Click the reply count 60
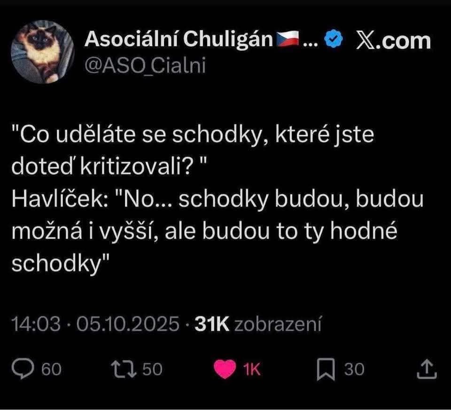451x410 pixels. 52,369
